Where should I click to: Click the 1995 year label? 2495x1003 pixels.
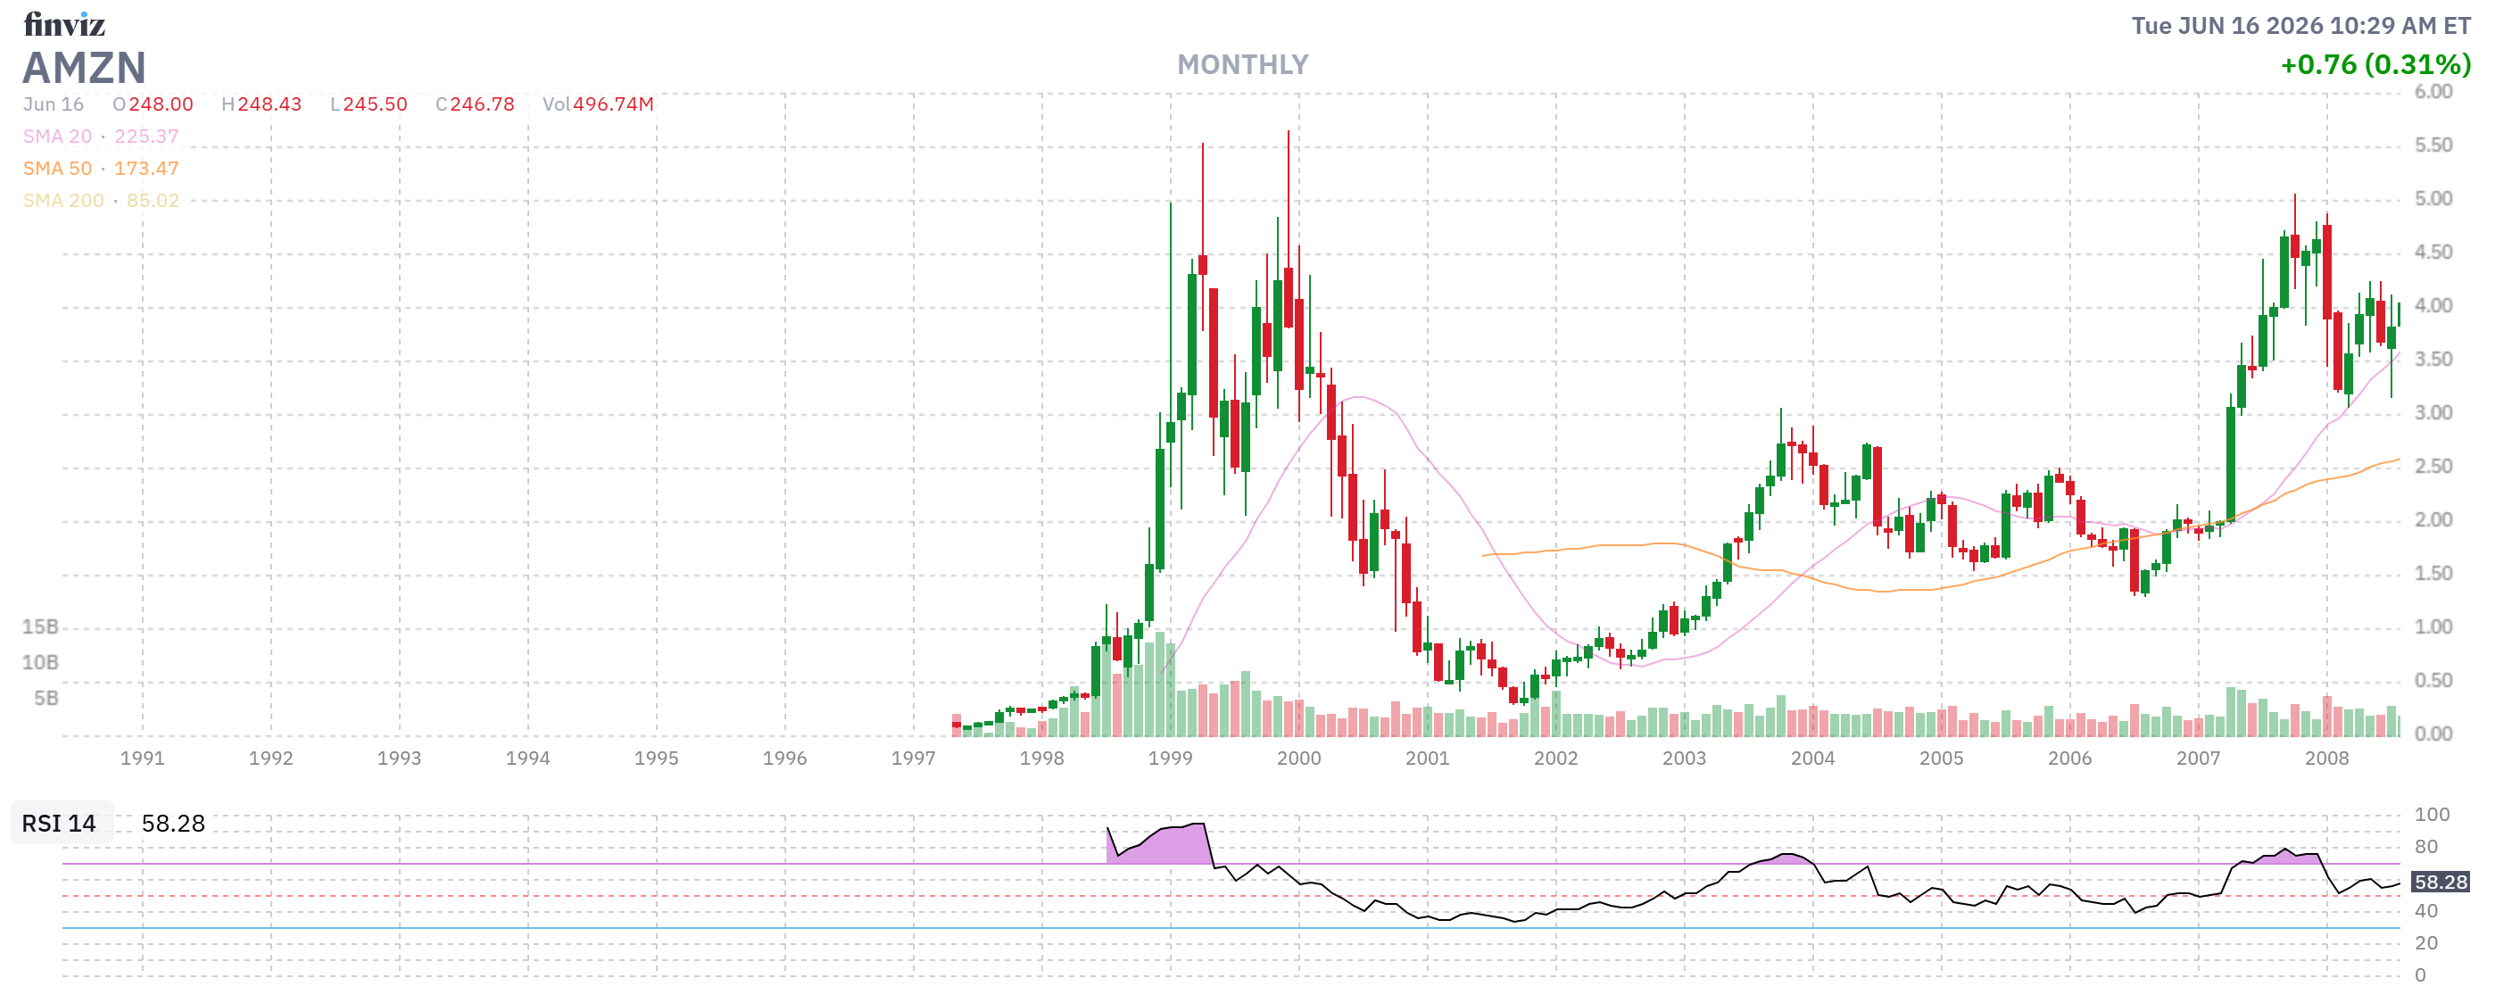(x=657, y=759)
